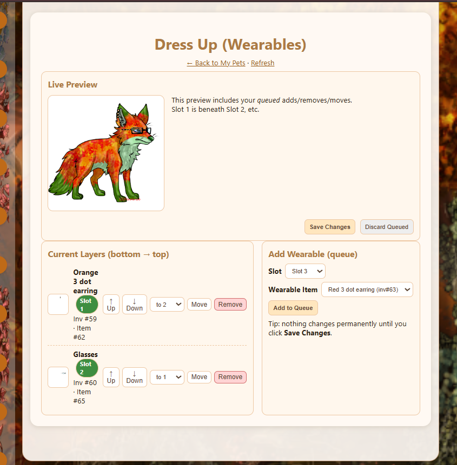The height and width of the screenshot is (465, 457).
Task: Remove the Orange 3 dot earring
Action: [230, 305]
